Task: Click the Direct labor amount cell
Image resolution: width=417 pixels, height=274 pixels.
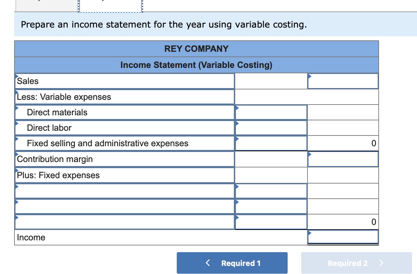Action: click(x=271, y=128)
